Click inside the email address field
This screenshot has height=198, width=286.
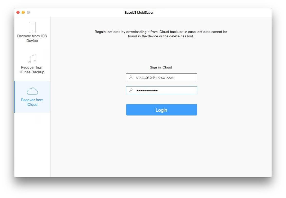(162, 77)
